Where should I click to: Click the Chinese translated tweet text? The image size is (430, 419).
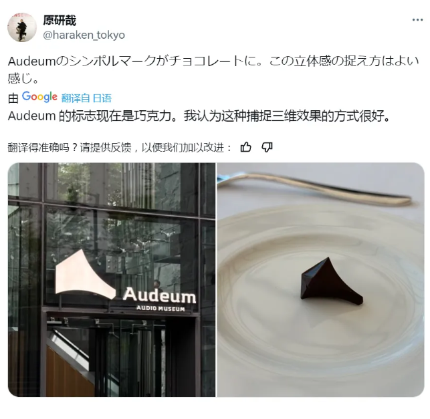[199, 116]
